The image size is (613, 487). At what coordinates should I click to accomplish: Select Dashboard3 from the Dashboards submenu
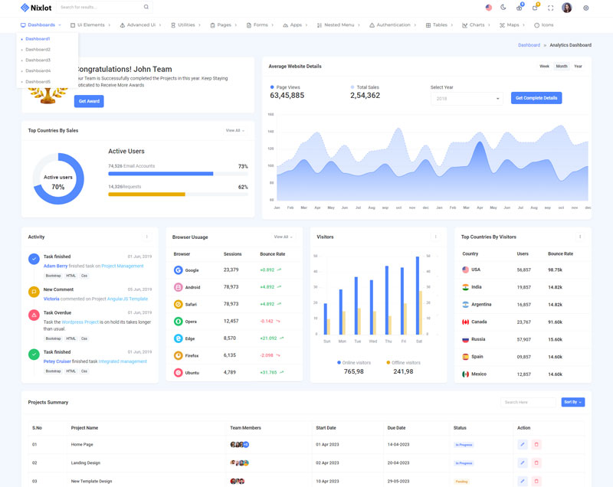point(38,60)
